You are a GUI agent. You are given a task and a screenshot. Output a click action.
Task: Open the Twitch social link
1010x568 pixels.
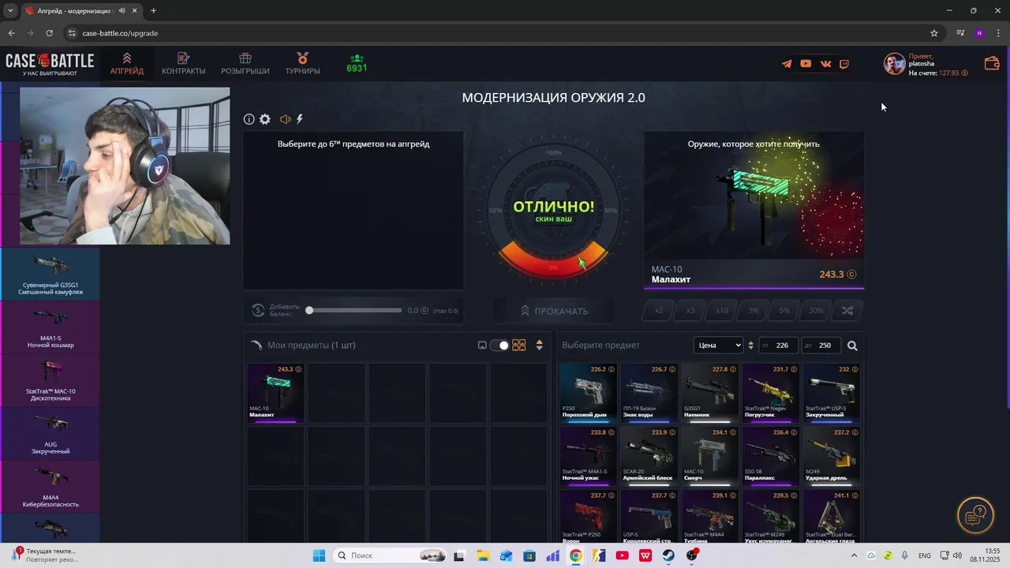tap(844, 64)
